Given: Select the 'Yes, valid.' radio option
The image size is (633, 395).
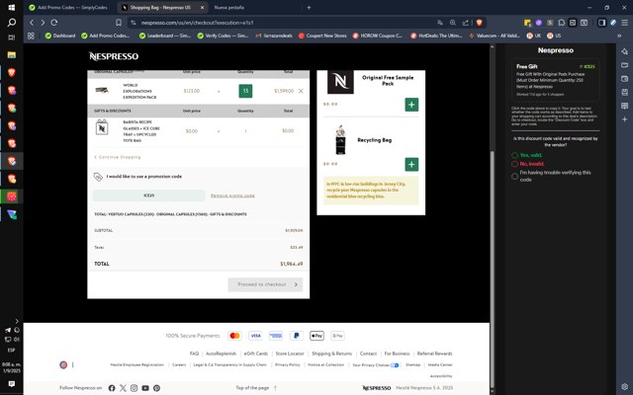Looking at the screenshot, I should pos(514,155).
